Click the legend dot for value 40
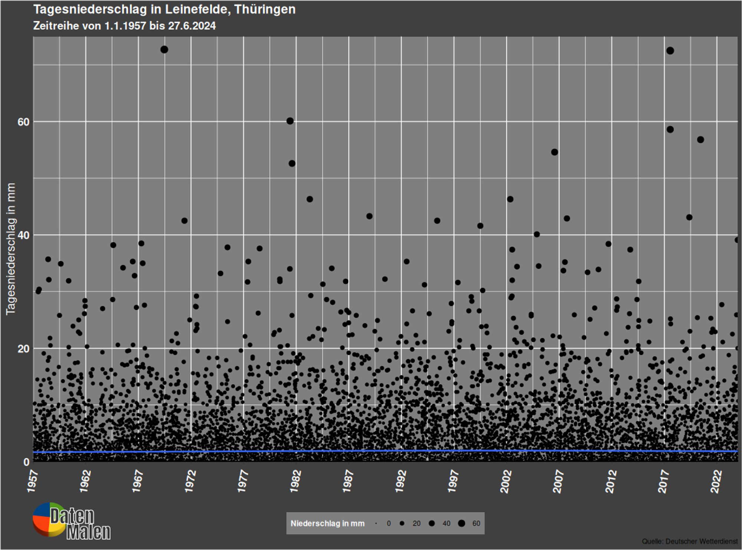 tap(431, 524)
